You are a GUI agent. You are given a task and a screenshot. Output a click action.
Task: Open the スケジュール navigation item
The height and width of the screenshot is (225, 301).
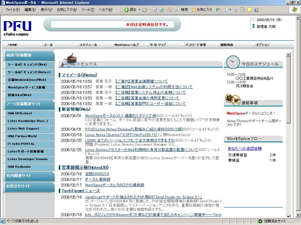(88, 45)
